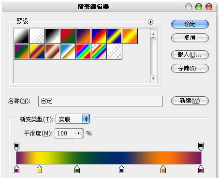Load gradients with 载入(L)... button

point(190,55)
